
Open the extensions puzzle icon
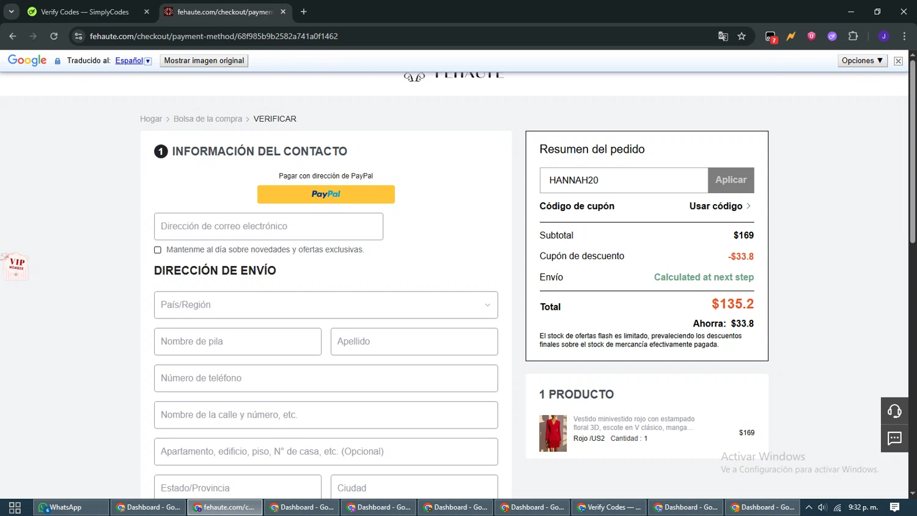click(853, 36)
